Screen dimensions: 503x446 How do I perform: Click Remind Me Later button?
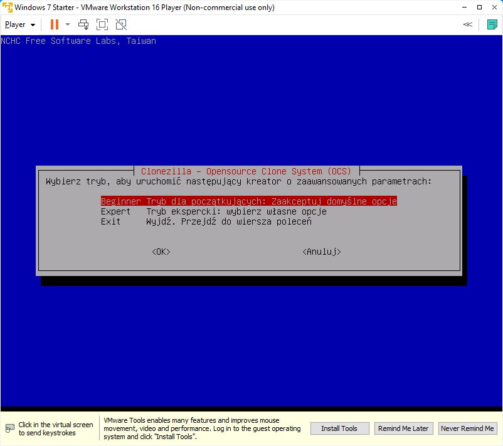[403, 428]
